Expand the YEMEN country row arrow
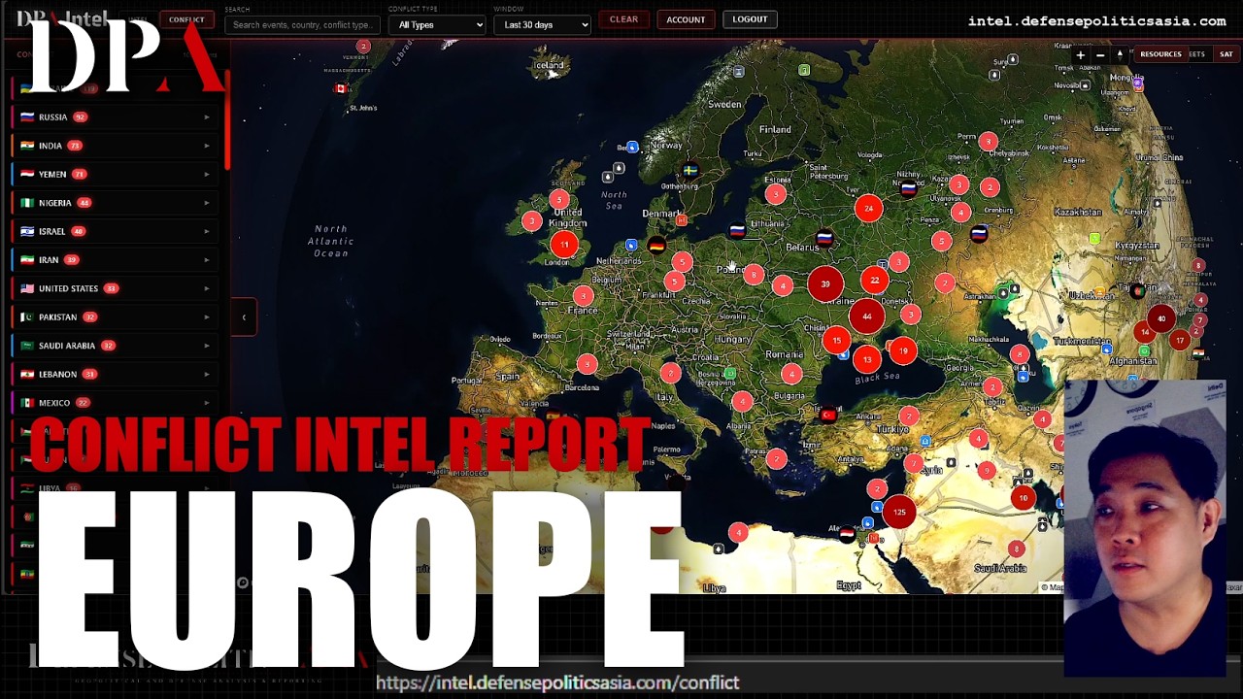Viewport: 1243px width, 699px height. point(206,175)
